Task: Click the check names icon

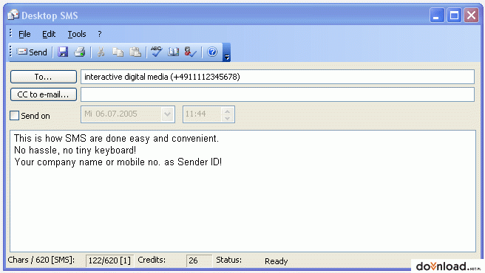Action: point(190,52)
